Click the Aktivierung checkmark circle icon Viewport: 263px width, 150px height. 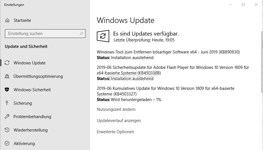coord(7,143)
